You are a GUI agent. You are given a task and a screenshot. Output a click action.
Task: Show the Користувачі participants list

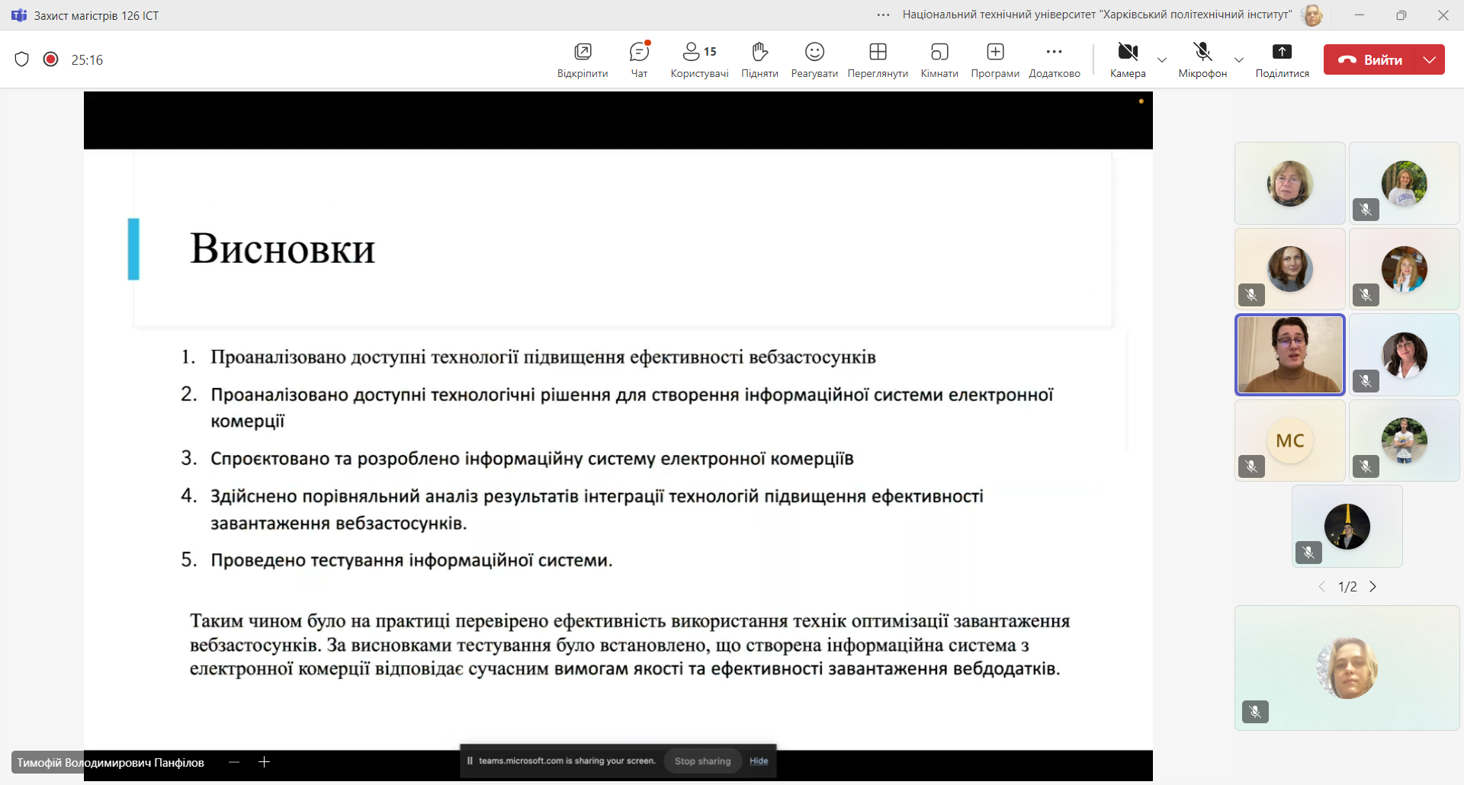[x=699, y=59]
